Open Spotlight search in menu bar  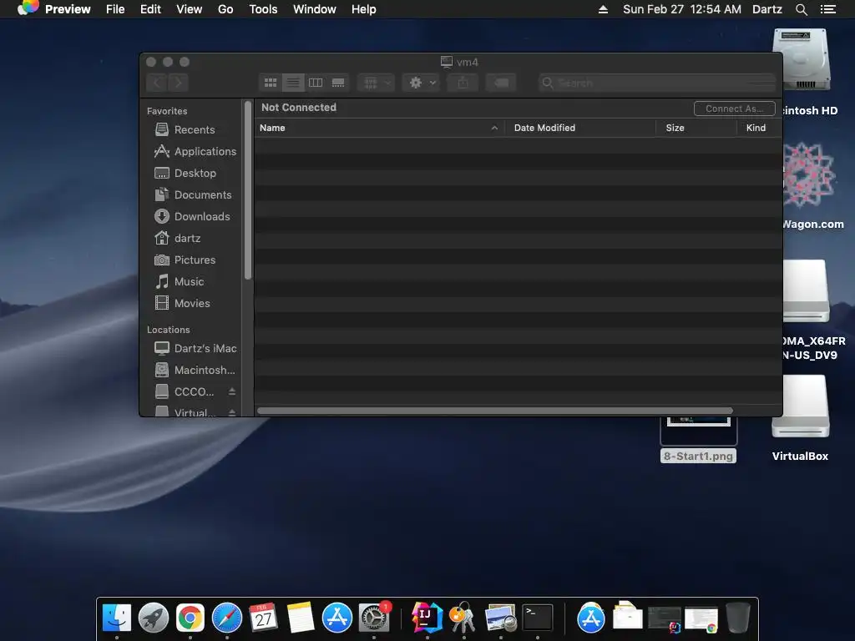801,9
